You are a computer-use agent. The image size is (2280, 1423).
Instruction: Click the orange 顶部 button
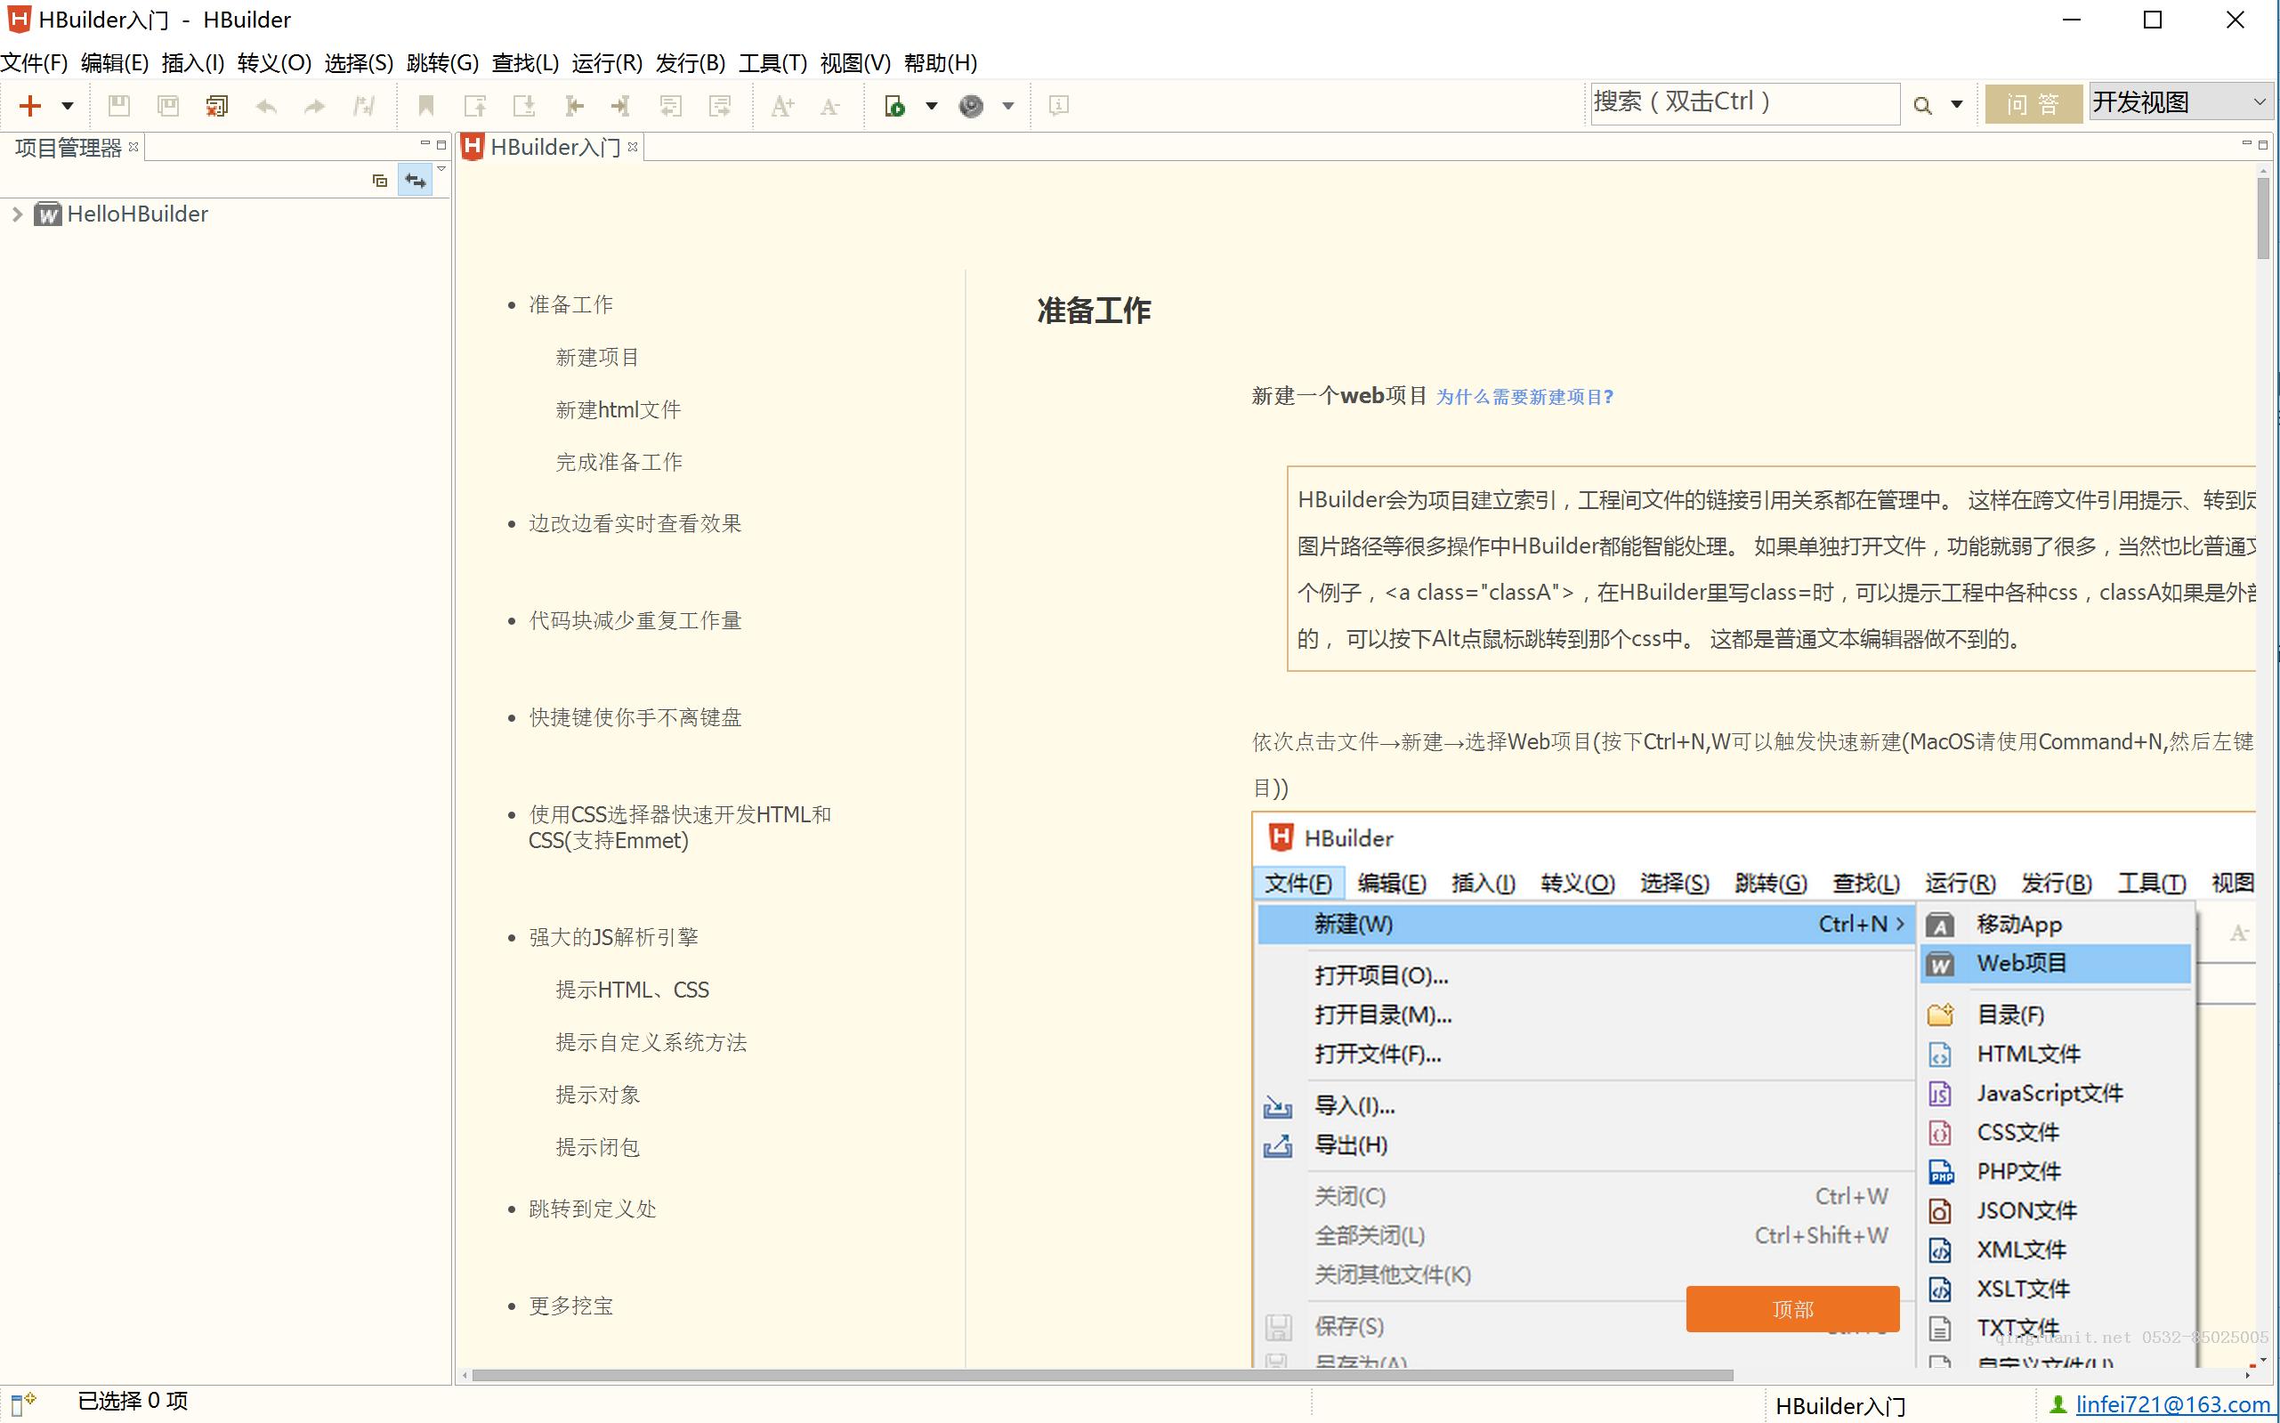tap(1792, 1309)
